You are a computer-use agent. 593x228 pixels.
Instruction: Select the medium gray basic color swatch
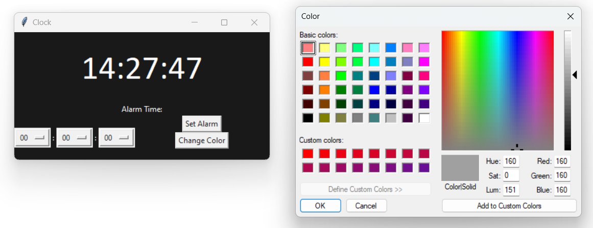(x=358, y=118)
